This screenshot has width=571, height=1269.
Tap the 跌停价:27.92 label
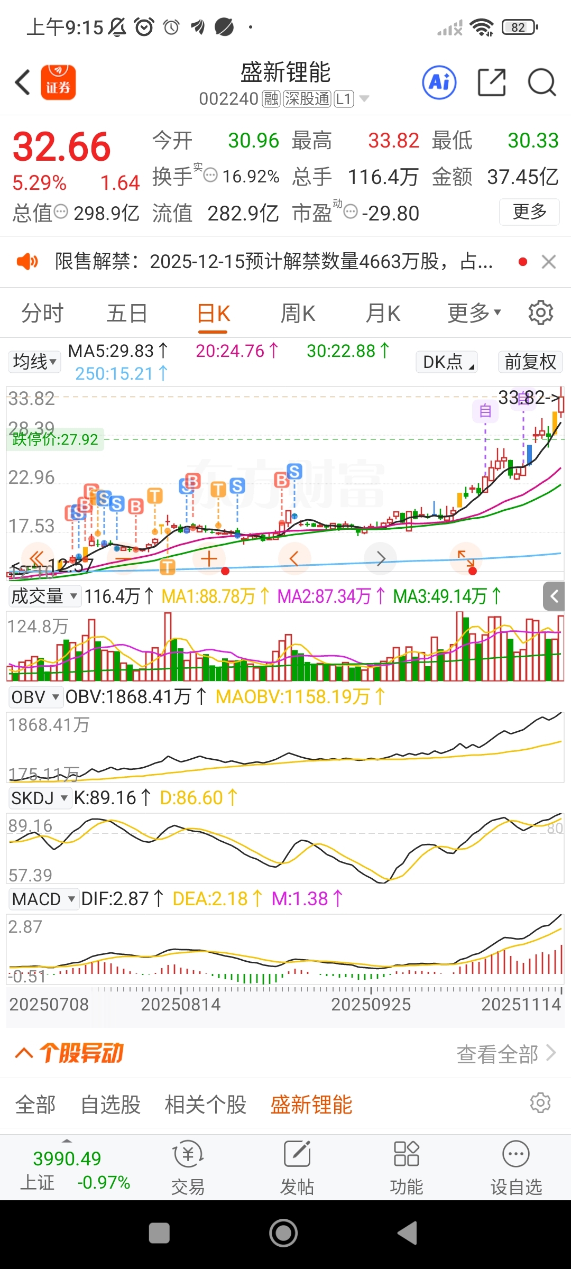tap(55, 439)
